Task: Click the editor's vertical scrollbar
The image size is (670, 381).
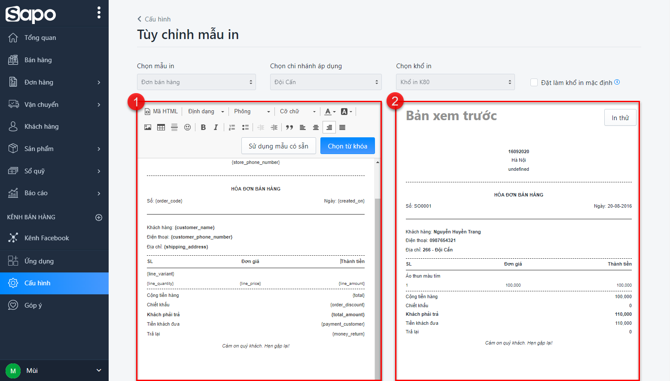Action: tap(378, 288)
